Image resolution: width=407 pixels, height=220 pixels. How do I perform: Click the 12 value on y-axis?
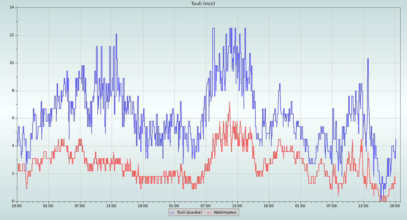click(12, 35)
